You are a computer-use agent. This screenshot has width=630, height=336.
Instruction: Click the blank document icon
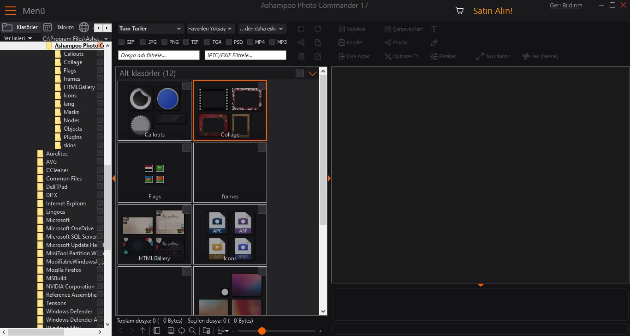coord(318,42)
